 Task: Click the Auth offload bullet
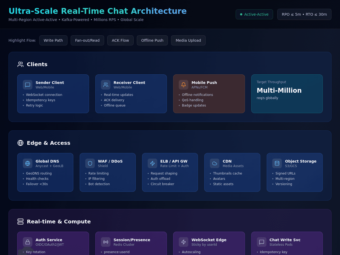click(160, 179)
